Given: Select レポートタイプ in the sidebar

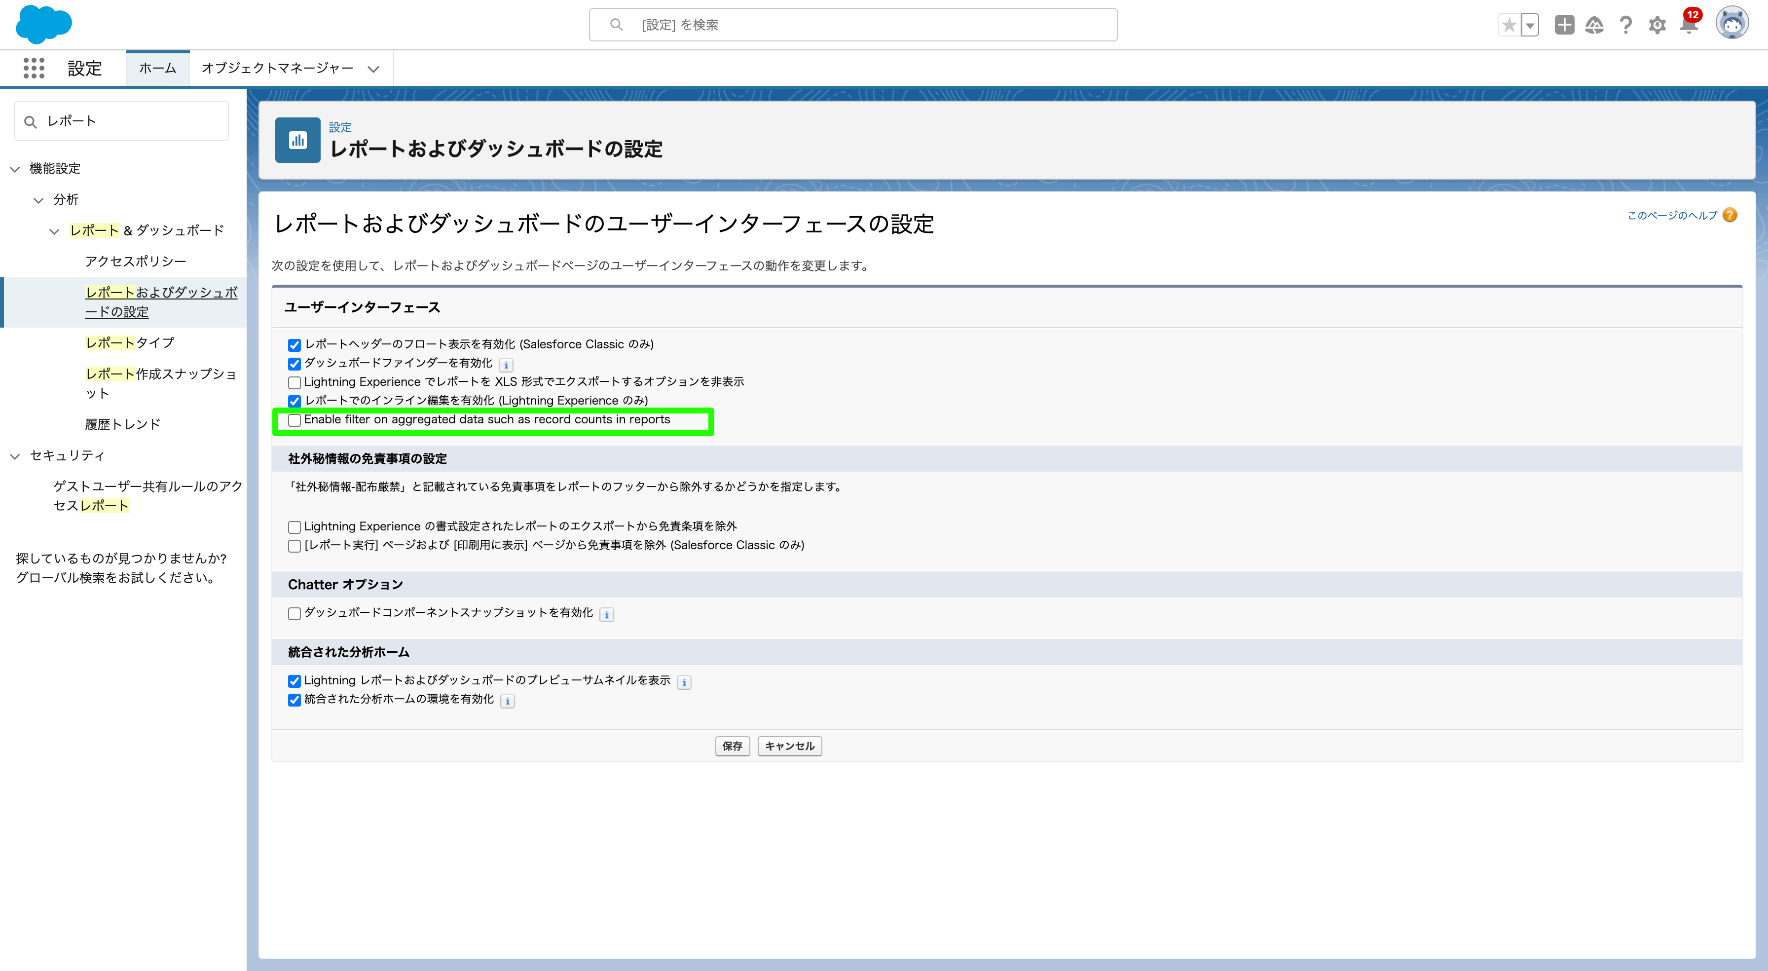Looking at the screenshot, I should [130, 342].
